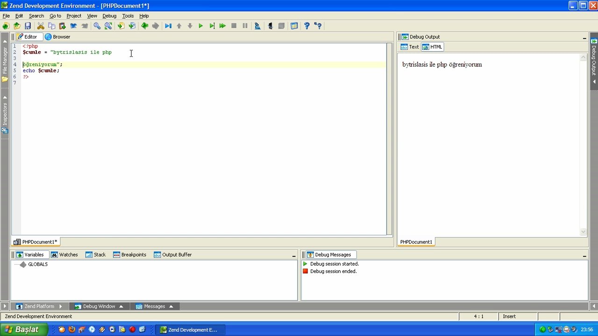The image size is (598, 336).
Task: Expand the Zend Platform bottom toolbar
Action: pos(61,307)
